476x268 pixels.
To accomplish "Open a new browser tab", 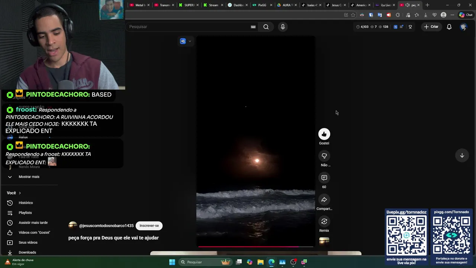I will coord(427,5).
